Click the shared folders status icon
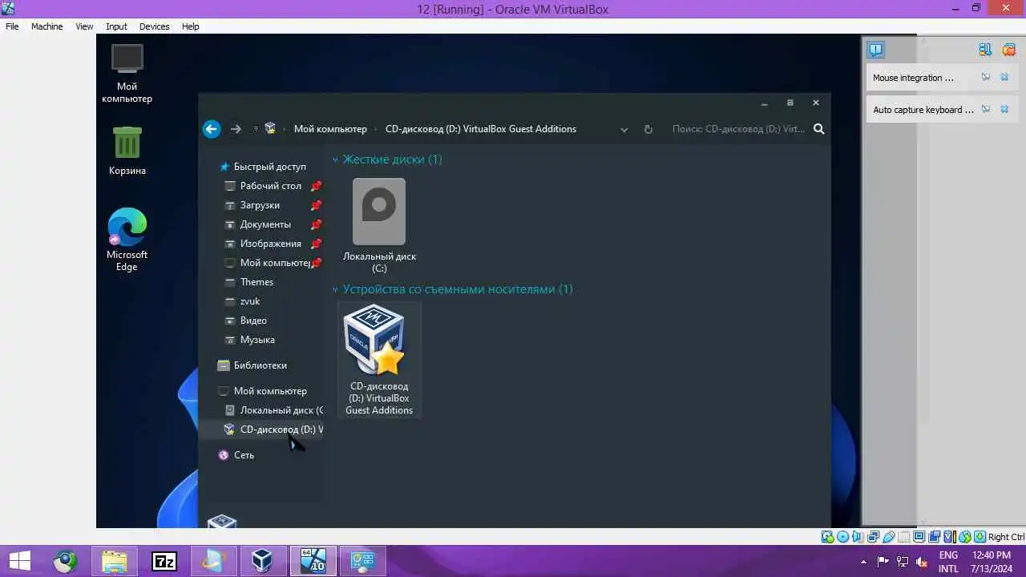 (x=903, y=537)
